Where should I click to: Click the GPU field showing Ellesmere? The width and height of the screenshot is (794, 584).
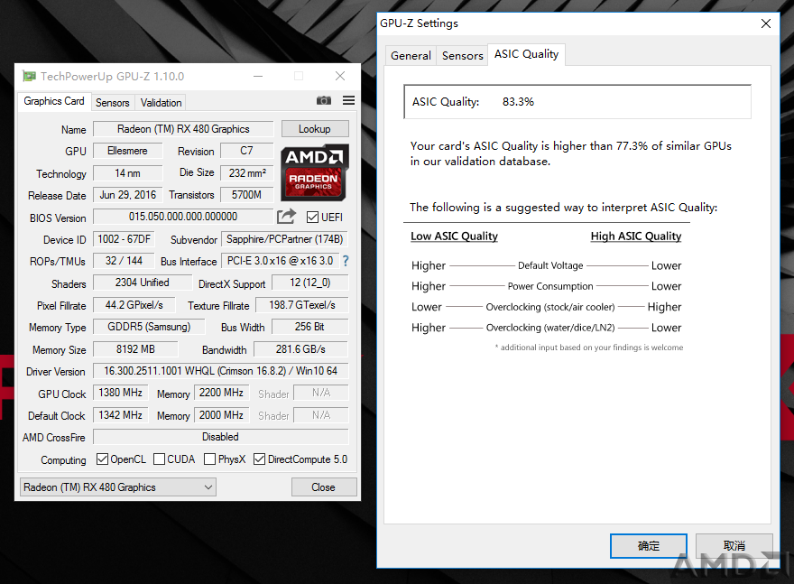pyautogui.click(x=127, y=151)
